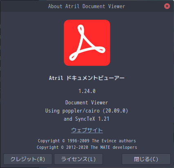Image resolution: width=174 pixels, height=168 pixels.
Task: Click the Atril ドキュメントビューアー heading
Action: point(87,78)
